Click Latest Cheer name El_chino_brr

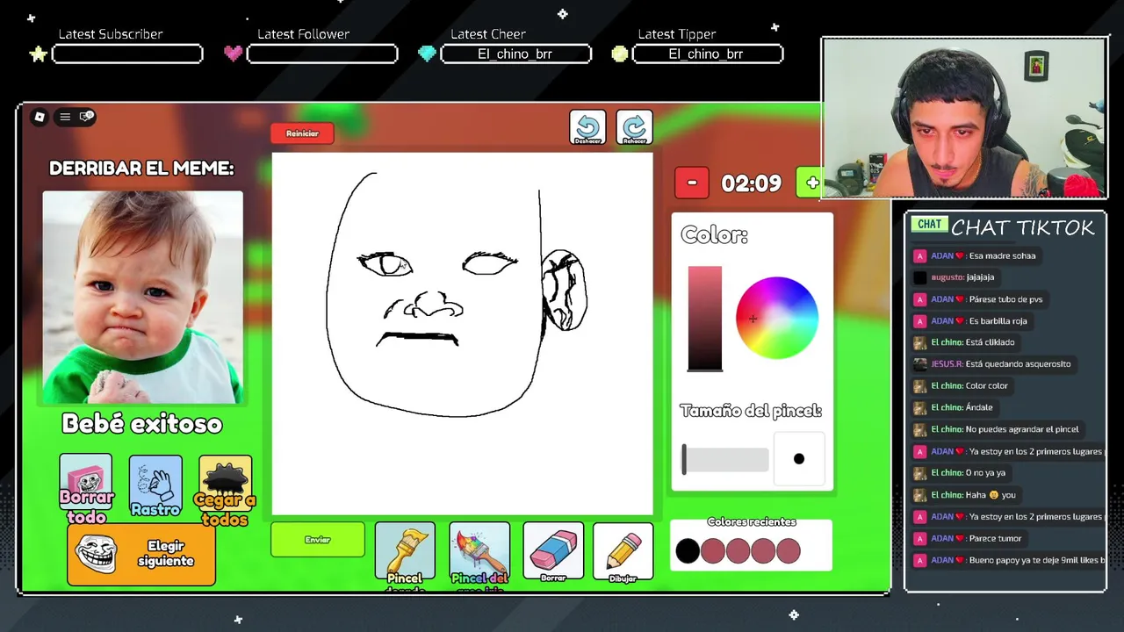tap(515, 54)
